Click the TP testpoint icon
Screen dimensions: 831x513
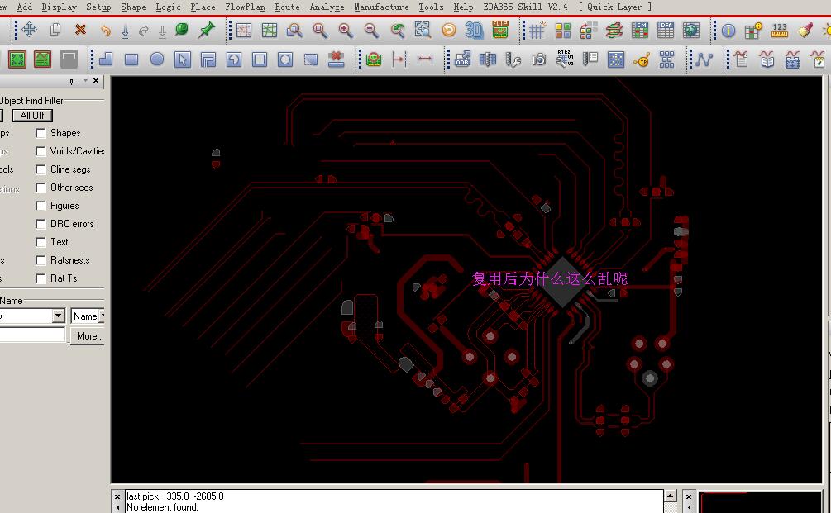coord(642,59)
